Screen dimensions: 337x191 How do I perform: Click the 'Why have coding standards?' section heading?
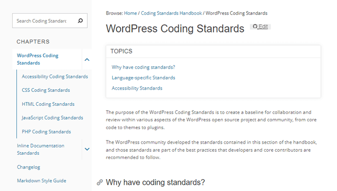coord(155,183)
